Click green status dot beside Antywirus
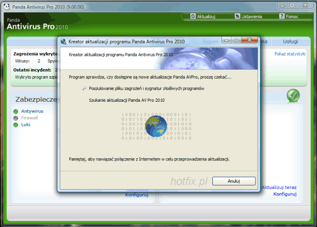This screenshot has width=317, height=227. click(x=16, y=111)
